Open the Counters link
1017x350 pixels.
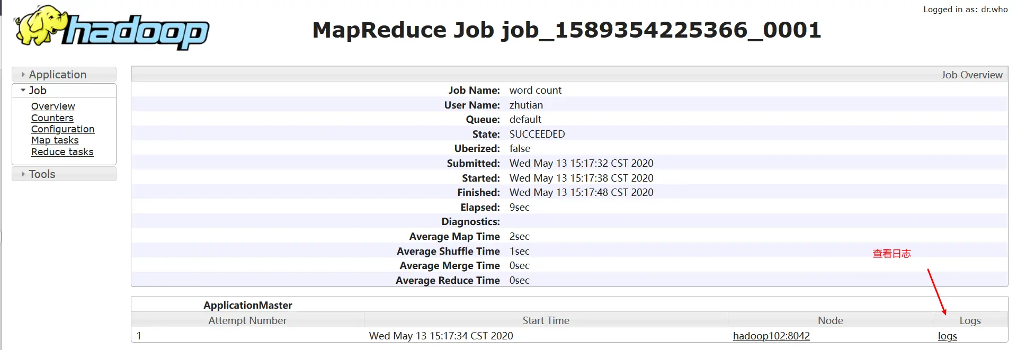pos(52,118)
